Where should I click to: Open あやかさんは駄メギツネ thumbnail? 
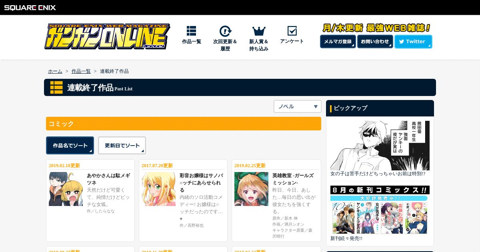[x=66, y=189]
